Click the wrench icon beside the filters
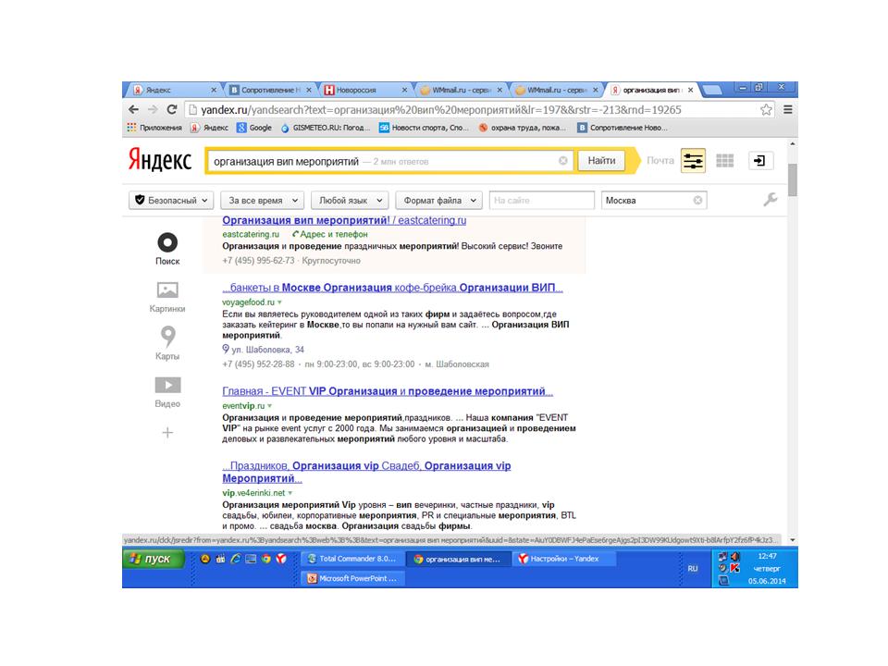This screenshot has width=888, height=666. click(770, 200)
